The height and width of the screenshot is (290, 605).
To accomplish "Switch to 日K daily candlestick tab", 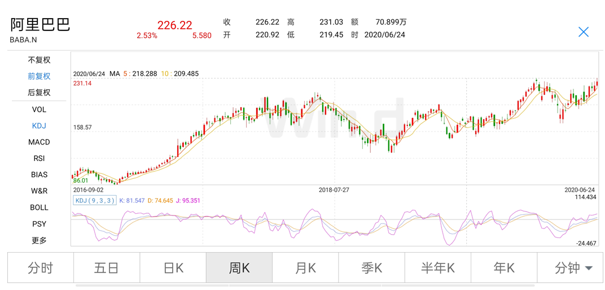I will pyautogui.click(x=173, y=267).
